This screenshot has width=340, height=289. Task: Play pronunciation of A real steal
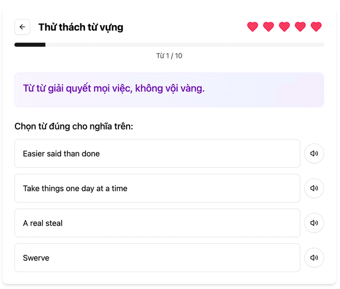click(x=314, y=223)
